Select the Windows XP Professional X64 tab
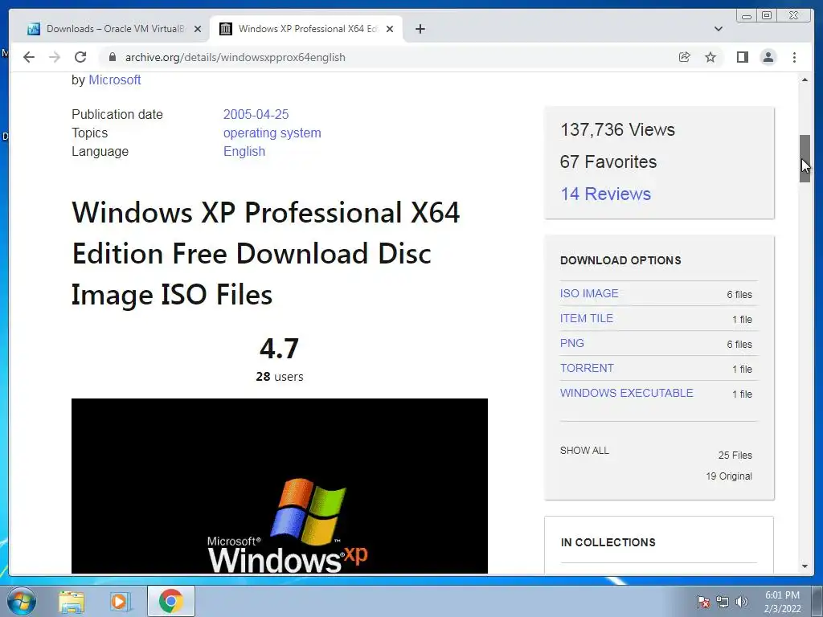This screenshot has height=617, width=823. 306,29
